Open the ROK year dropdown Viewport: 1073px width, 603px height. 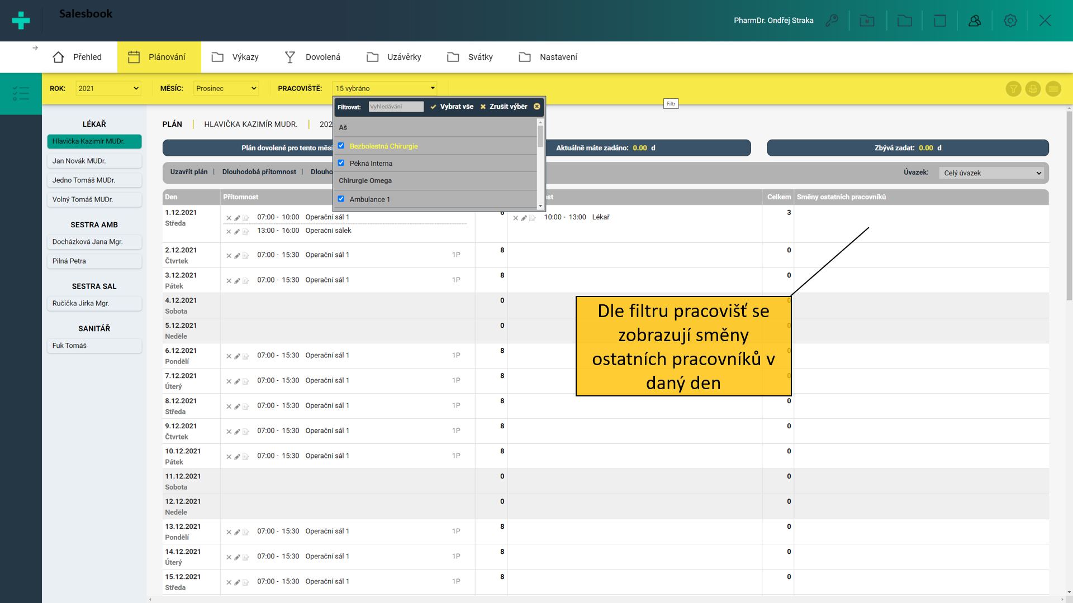coord(108,88)
